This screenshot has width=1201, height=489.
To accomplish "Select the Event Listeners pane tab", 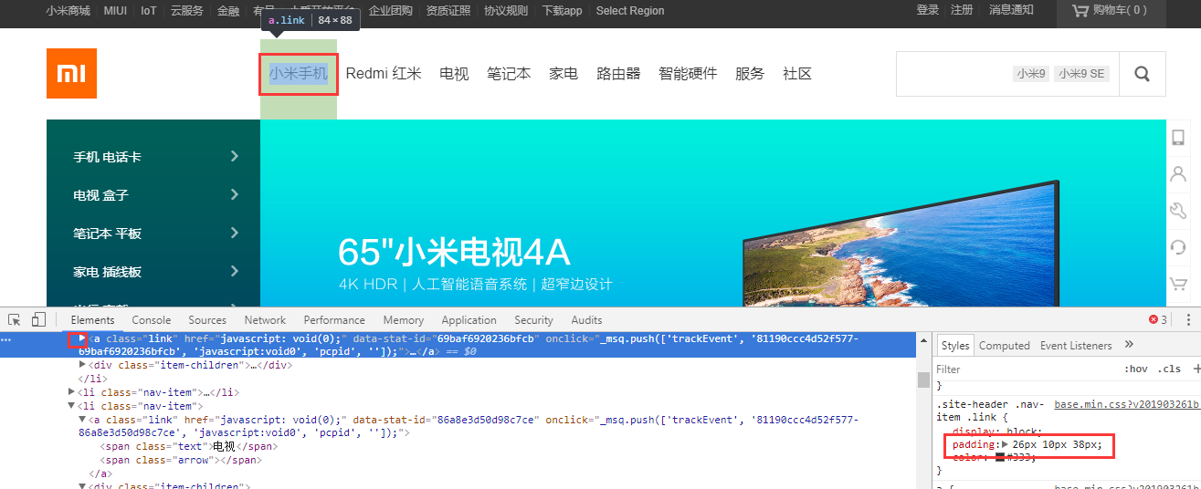I will (x=1076, y=346).
